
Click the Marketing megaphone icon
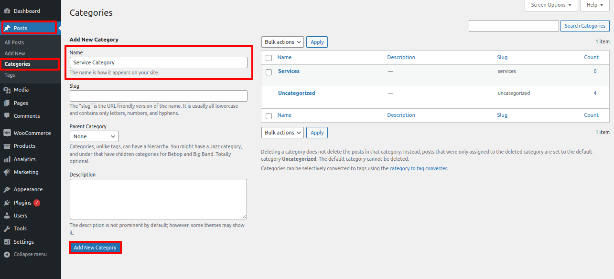[x=7, y=172]
